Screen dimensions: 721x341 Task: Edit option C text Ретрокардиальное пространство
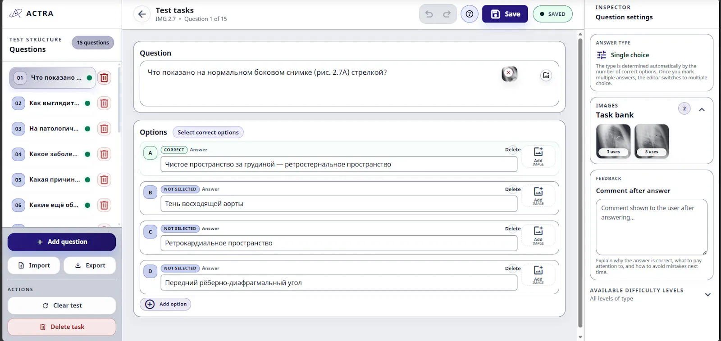tap(339, 243)
